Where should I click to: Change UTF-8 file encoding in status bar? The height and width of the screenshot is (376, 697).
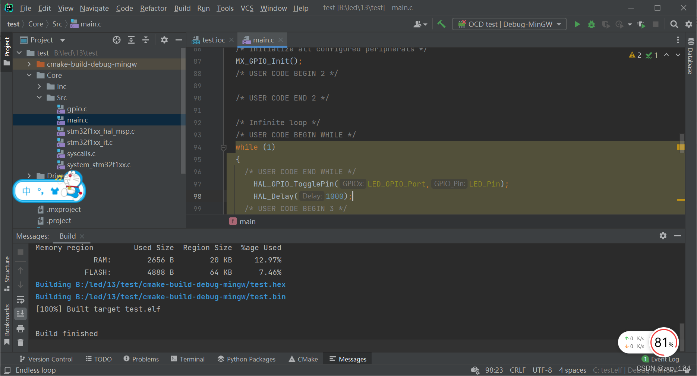(542, 370)
